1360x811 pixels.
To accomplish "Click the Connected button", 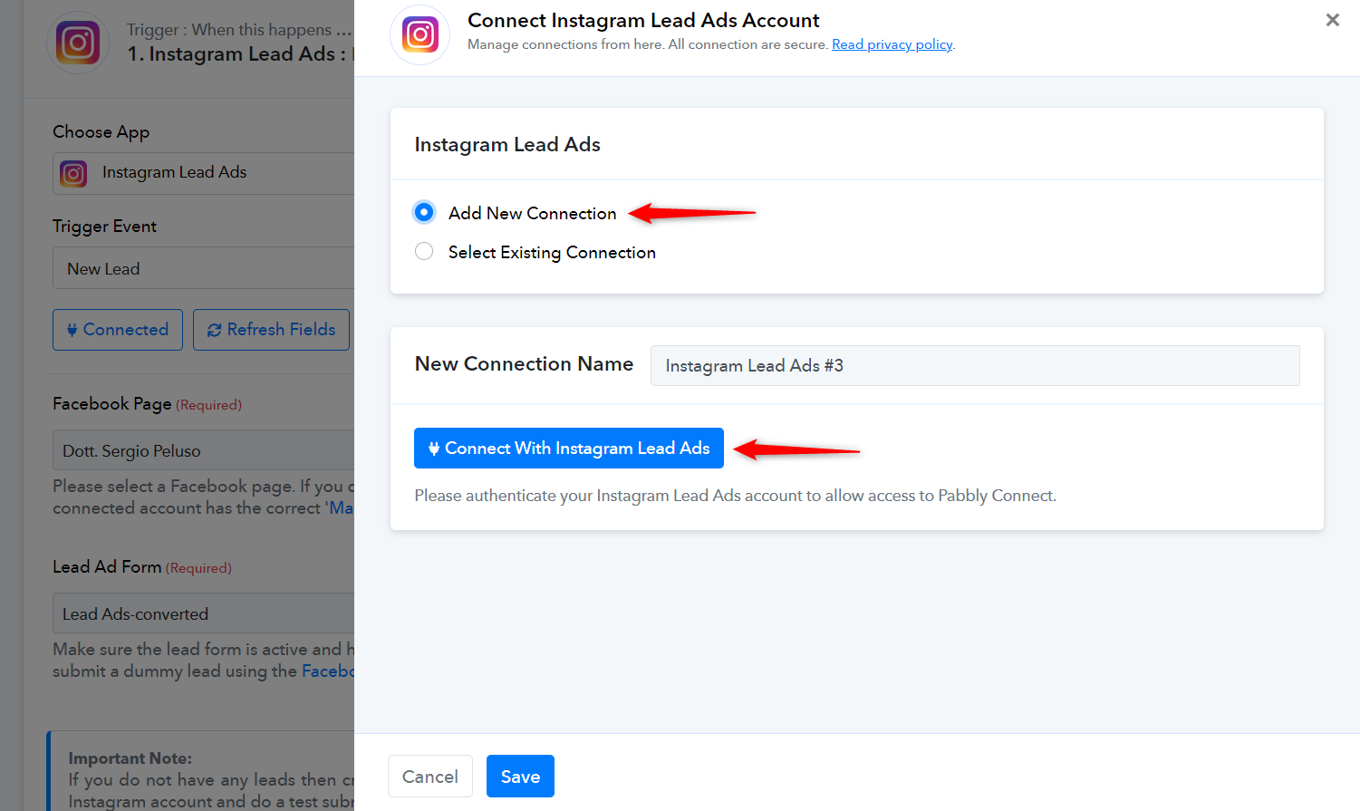I will pyautogui.click(x=118, y=330).
